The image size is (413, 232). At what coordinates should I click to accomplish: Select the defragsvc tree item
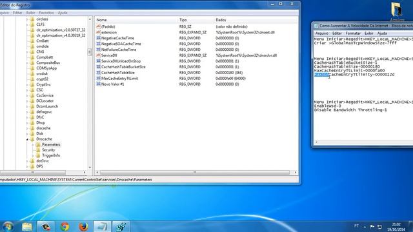[44, 111]
